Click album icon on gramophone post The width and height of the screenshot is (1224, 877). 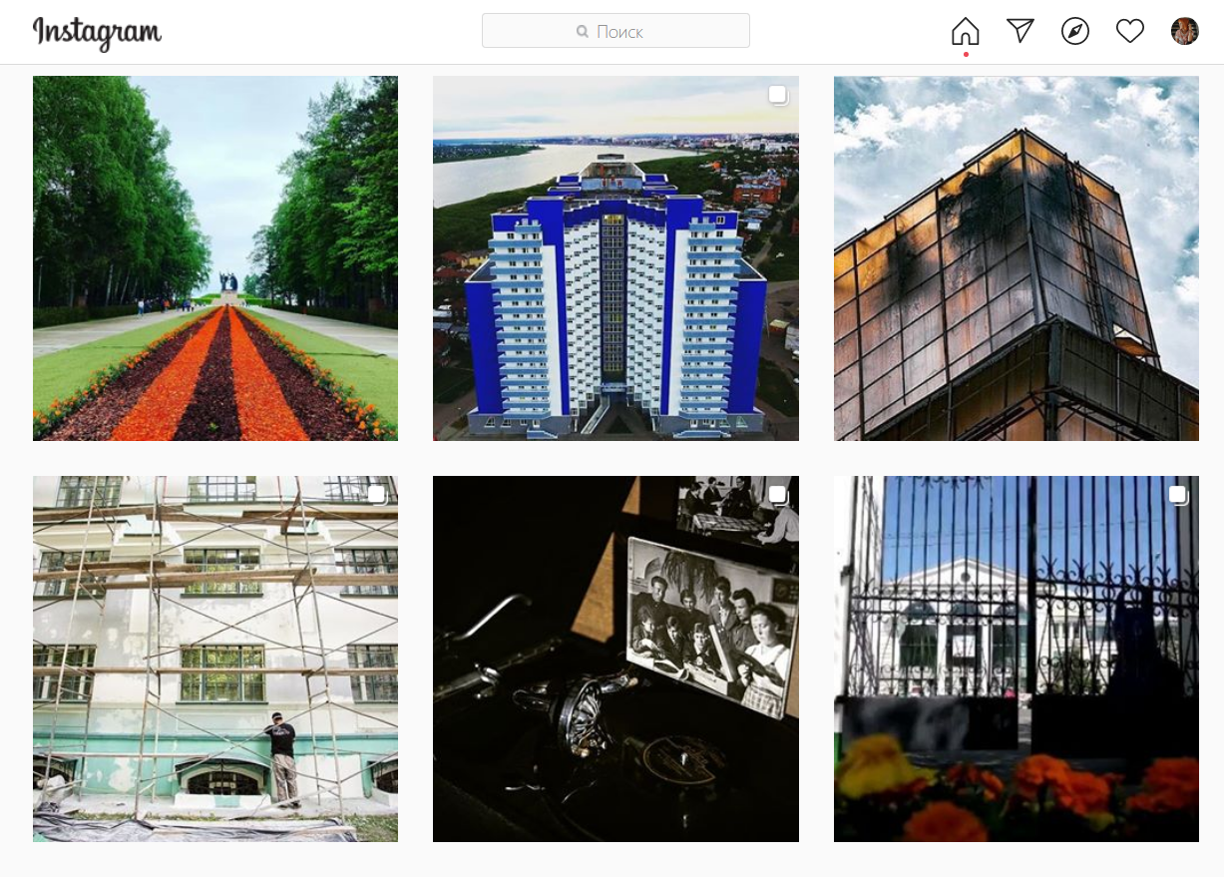pos(778,495)
